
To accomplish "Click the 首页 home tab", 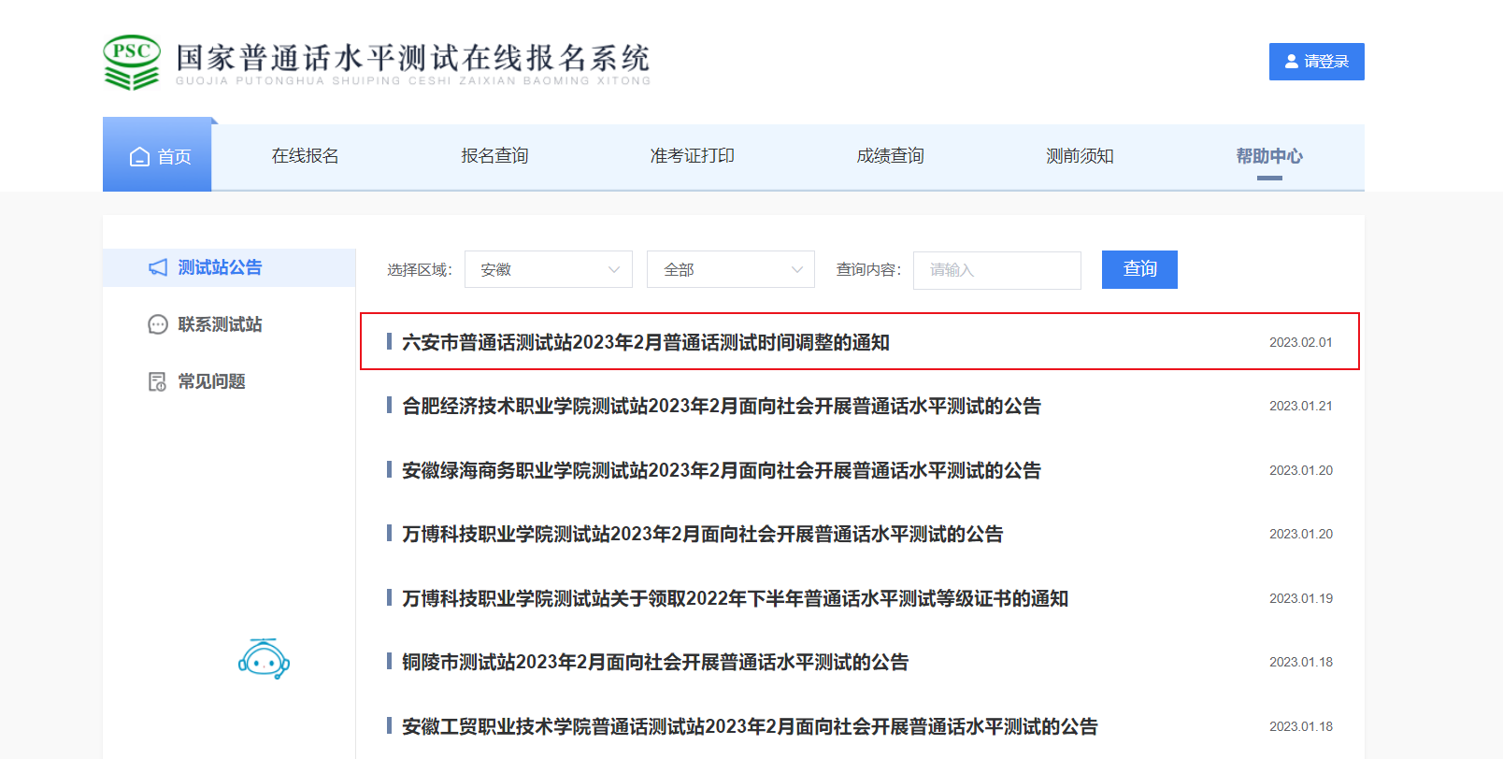I will pyautogui.click(x=157, y=156).
